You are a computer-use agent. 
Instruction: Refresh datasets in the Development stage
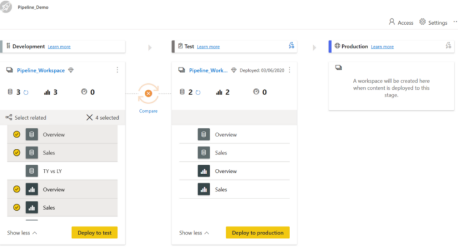26,92
